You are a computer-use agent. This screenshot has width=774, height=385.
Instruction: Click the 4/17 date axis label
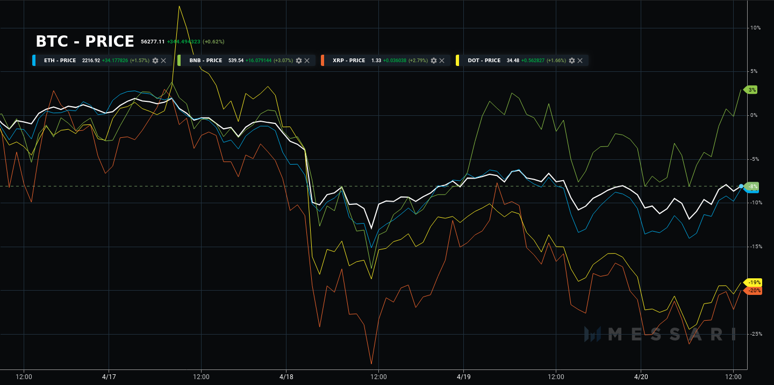pyautogui.click(x=109, y=377)
